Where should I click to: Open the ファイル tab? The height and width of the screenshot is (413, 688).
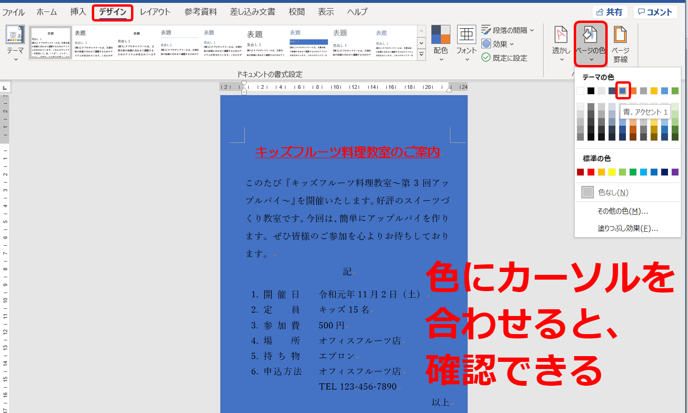click(x=13, y=12)
